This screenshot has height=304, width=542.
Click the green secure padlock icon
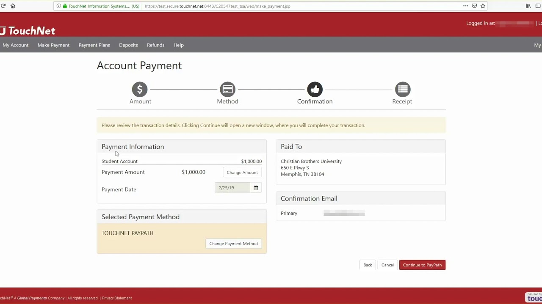pos(65,6)
